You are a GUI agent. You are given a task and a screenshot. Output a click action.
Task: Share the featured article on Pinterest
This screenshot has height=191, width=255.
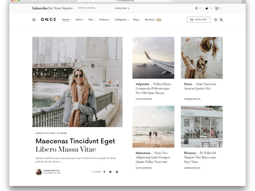pos(117,172)
